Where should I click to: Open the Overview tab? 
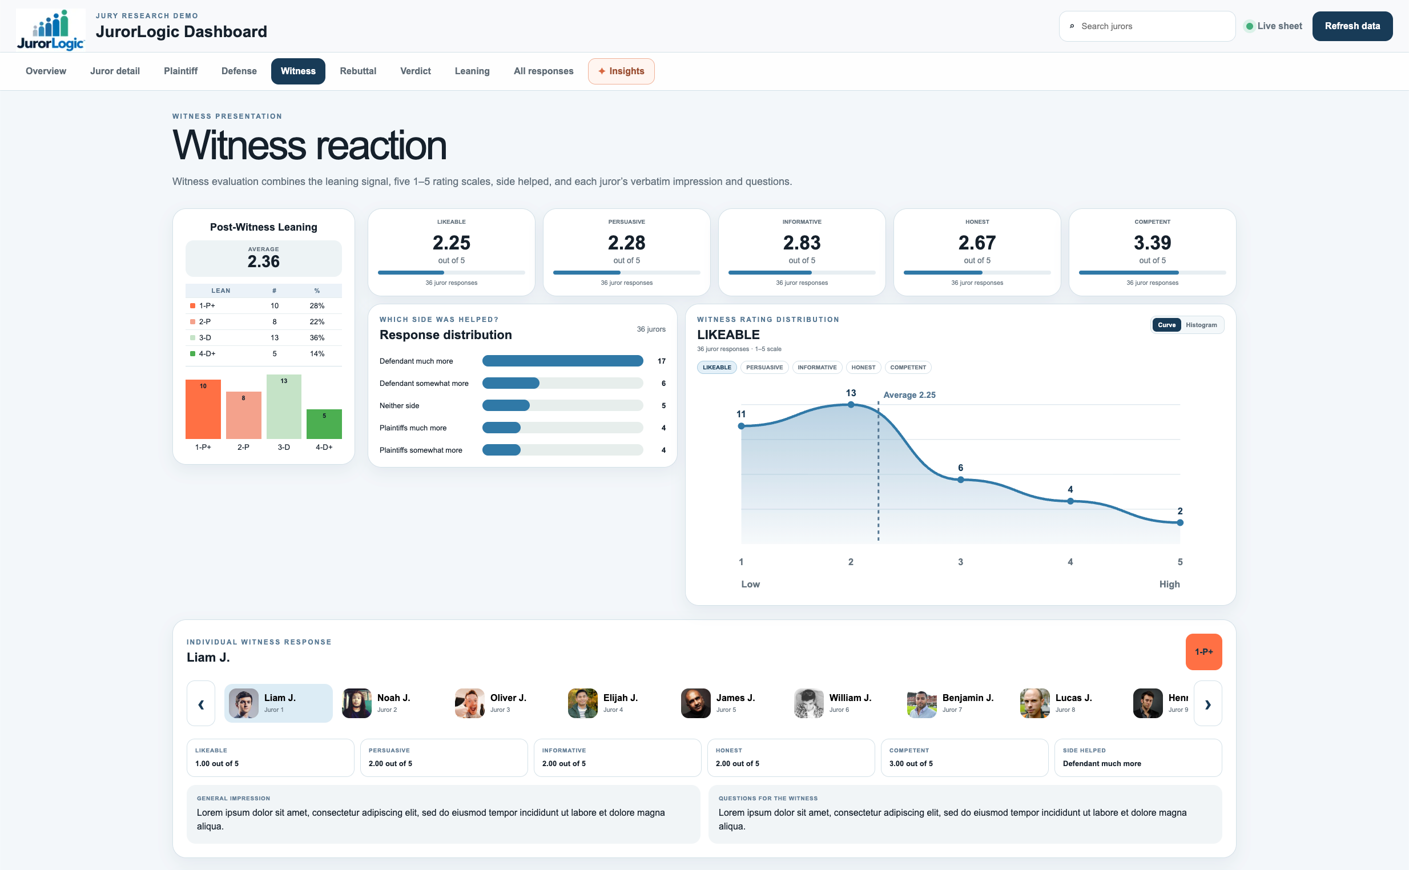(46, 71)
